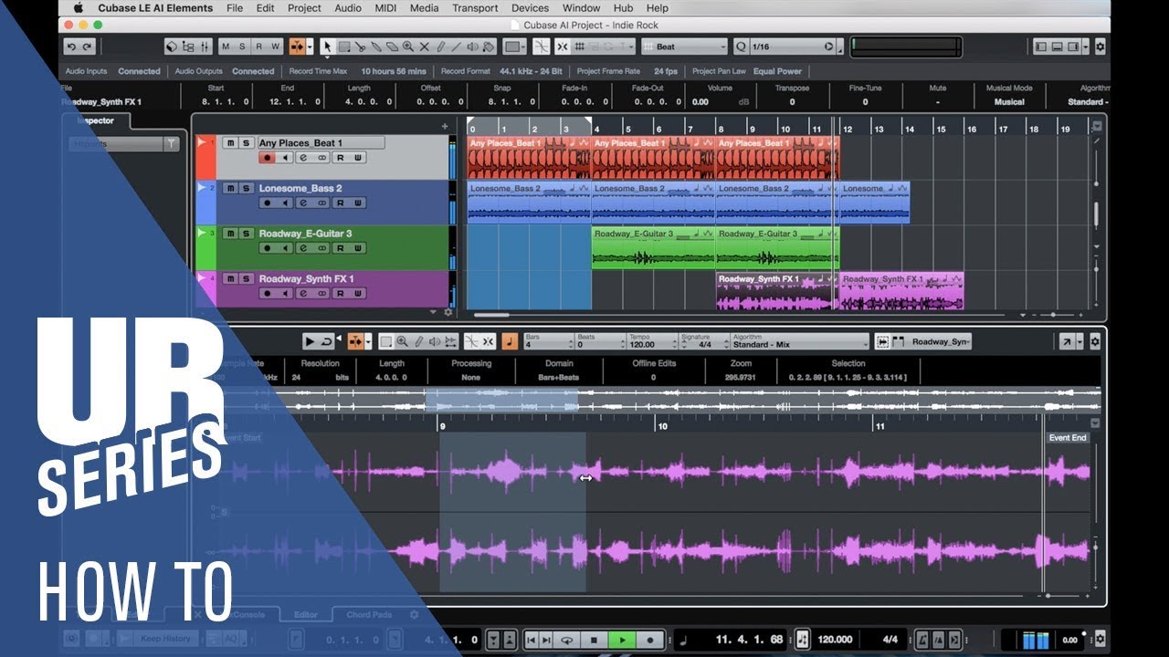Click the Quantize Q icon

tap(740, 47)
